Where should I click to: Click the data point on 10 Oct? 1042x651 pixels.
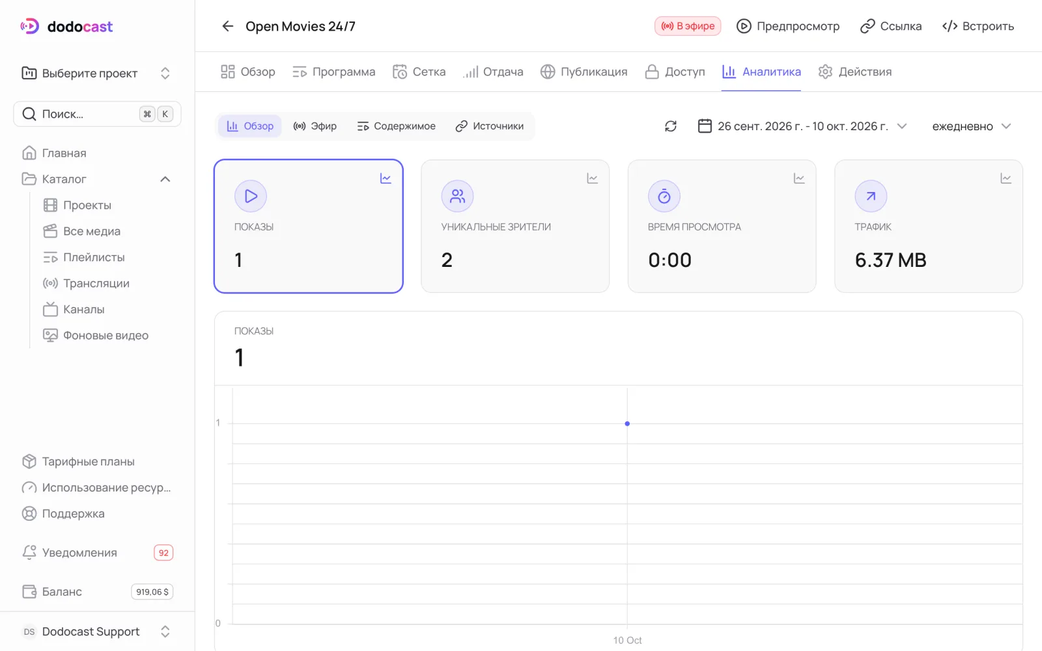tap(627, 424)
